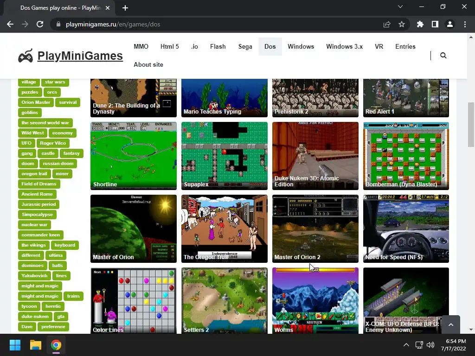
Task: Open the Html 5 menu item
Action: tap(170, 47)
